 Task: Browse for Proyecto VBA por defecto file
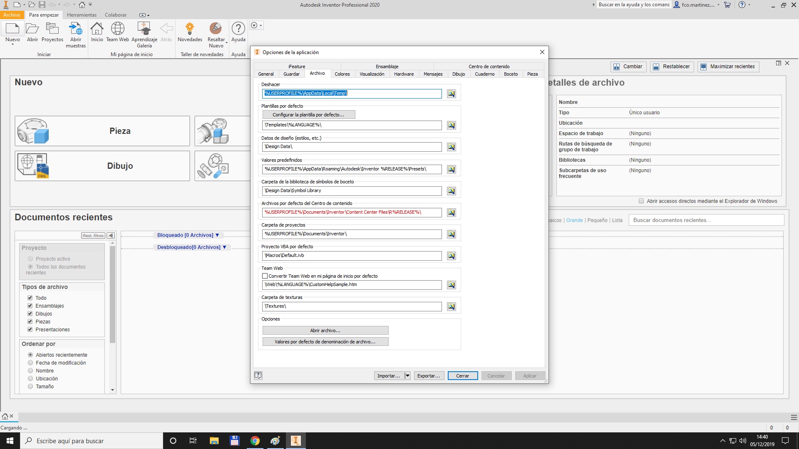pyautogui.click(x=452, y=256)
